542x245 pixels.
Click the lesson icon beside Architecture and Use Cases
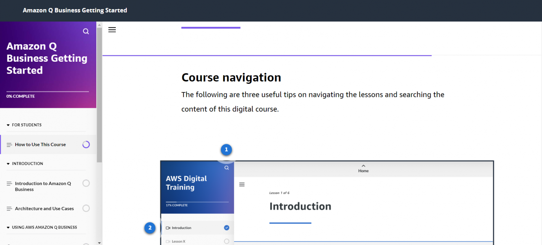pos(10,208)
